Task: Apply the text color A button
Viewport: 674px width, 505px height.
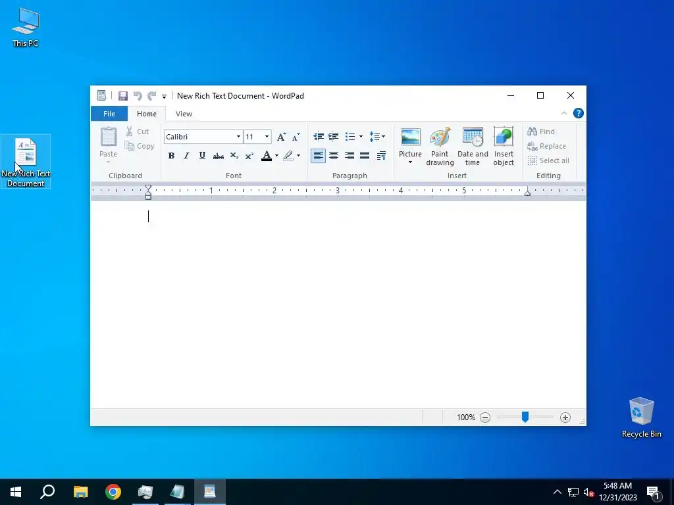Action: tap(267, 155)
